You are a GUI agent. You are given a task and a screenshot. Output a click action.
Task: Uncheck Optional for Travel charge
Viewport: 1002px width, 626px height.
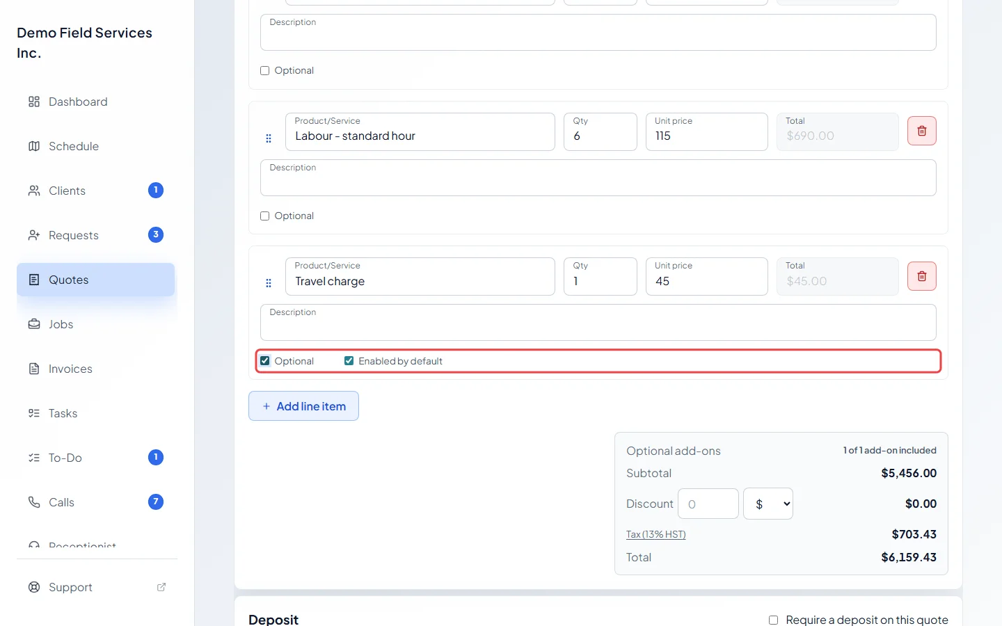coord(265,361)
